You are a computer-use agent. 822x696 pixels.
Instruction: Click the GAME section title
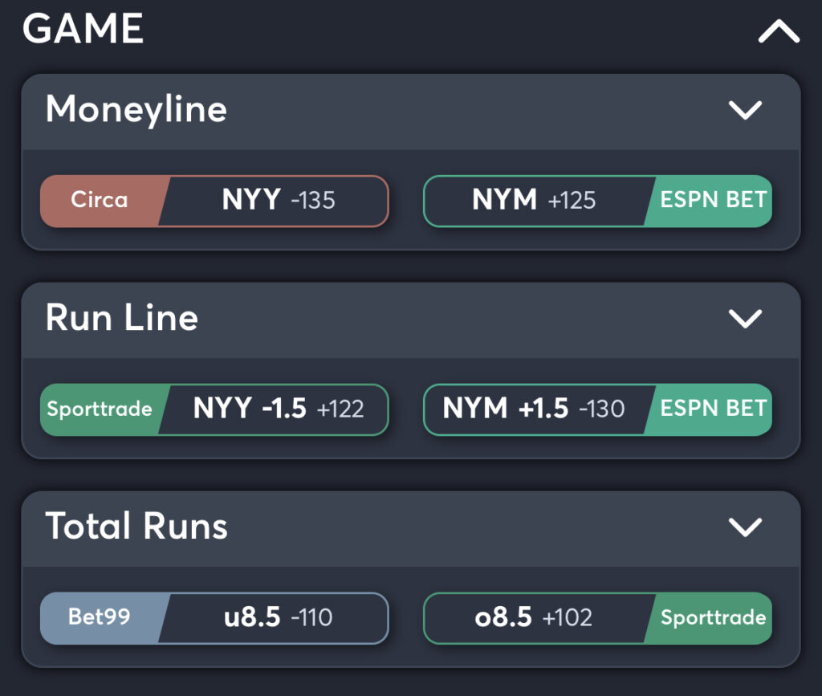84,29
